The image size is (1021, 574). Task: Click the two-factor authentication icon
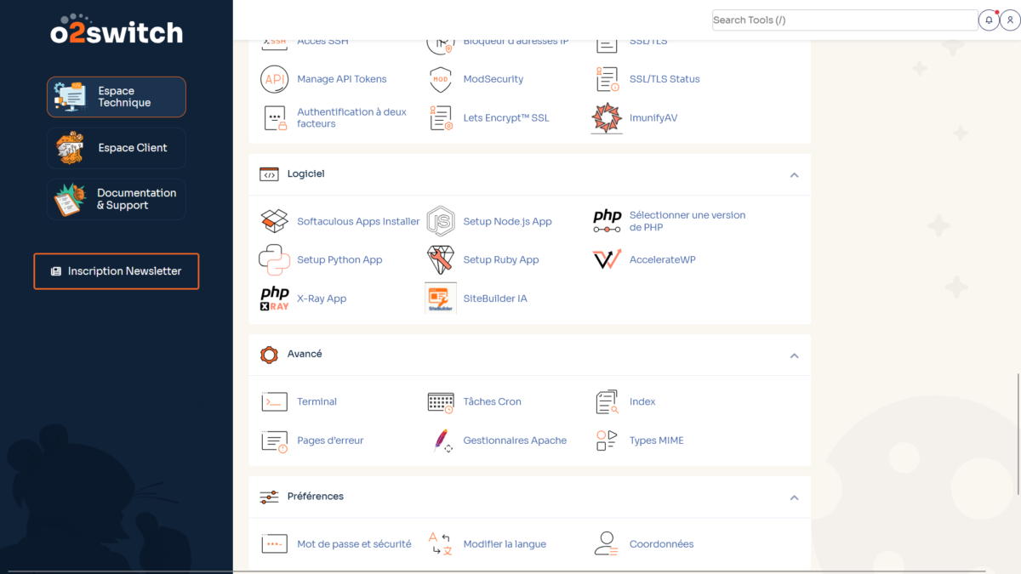(274, 118)
